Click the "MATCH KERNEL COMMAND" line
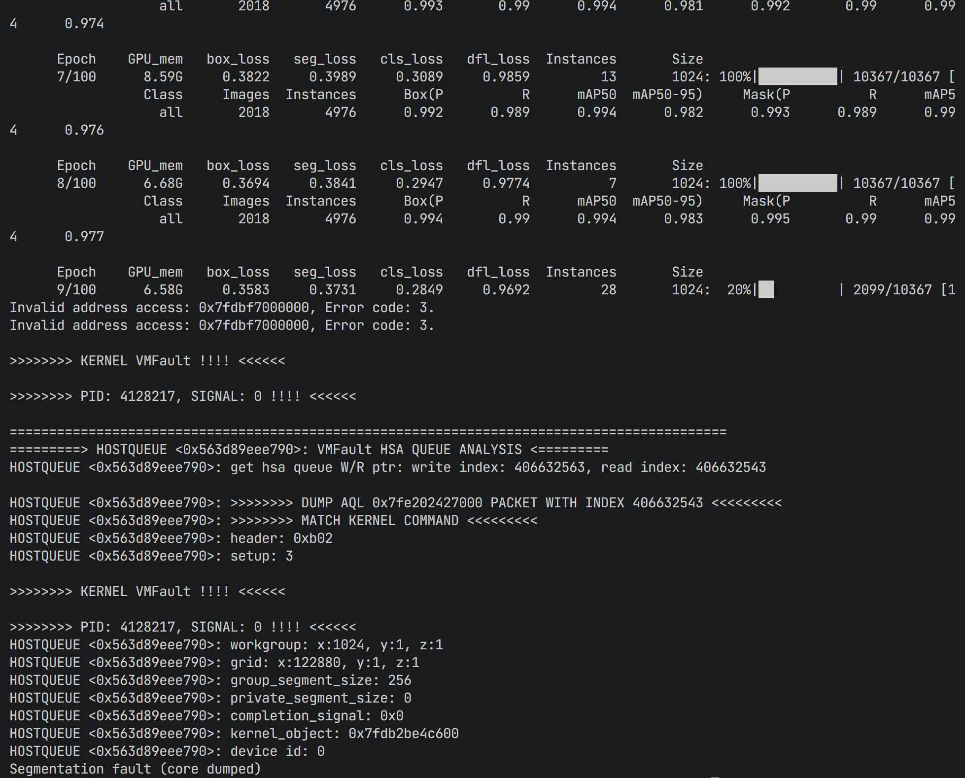The width and height of the screenshot is (965, 778). (274, 521)
